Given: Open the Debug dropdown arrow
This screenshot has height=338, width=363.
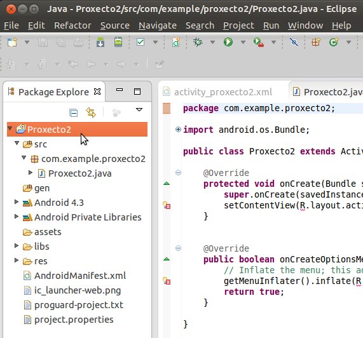Looking at the screenshot, I should pyautogui.click(x=212, y=43).
